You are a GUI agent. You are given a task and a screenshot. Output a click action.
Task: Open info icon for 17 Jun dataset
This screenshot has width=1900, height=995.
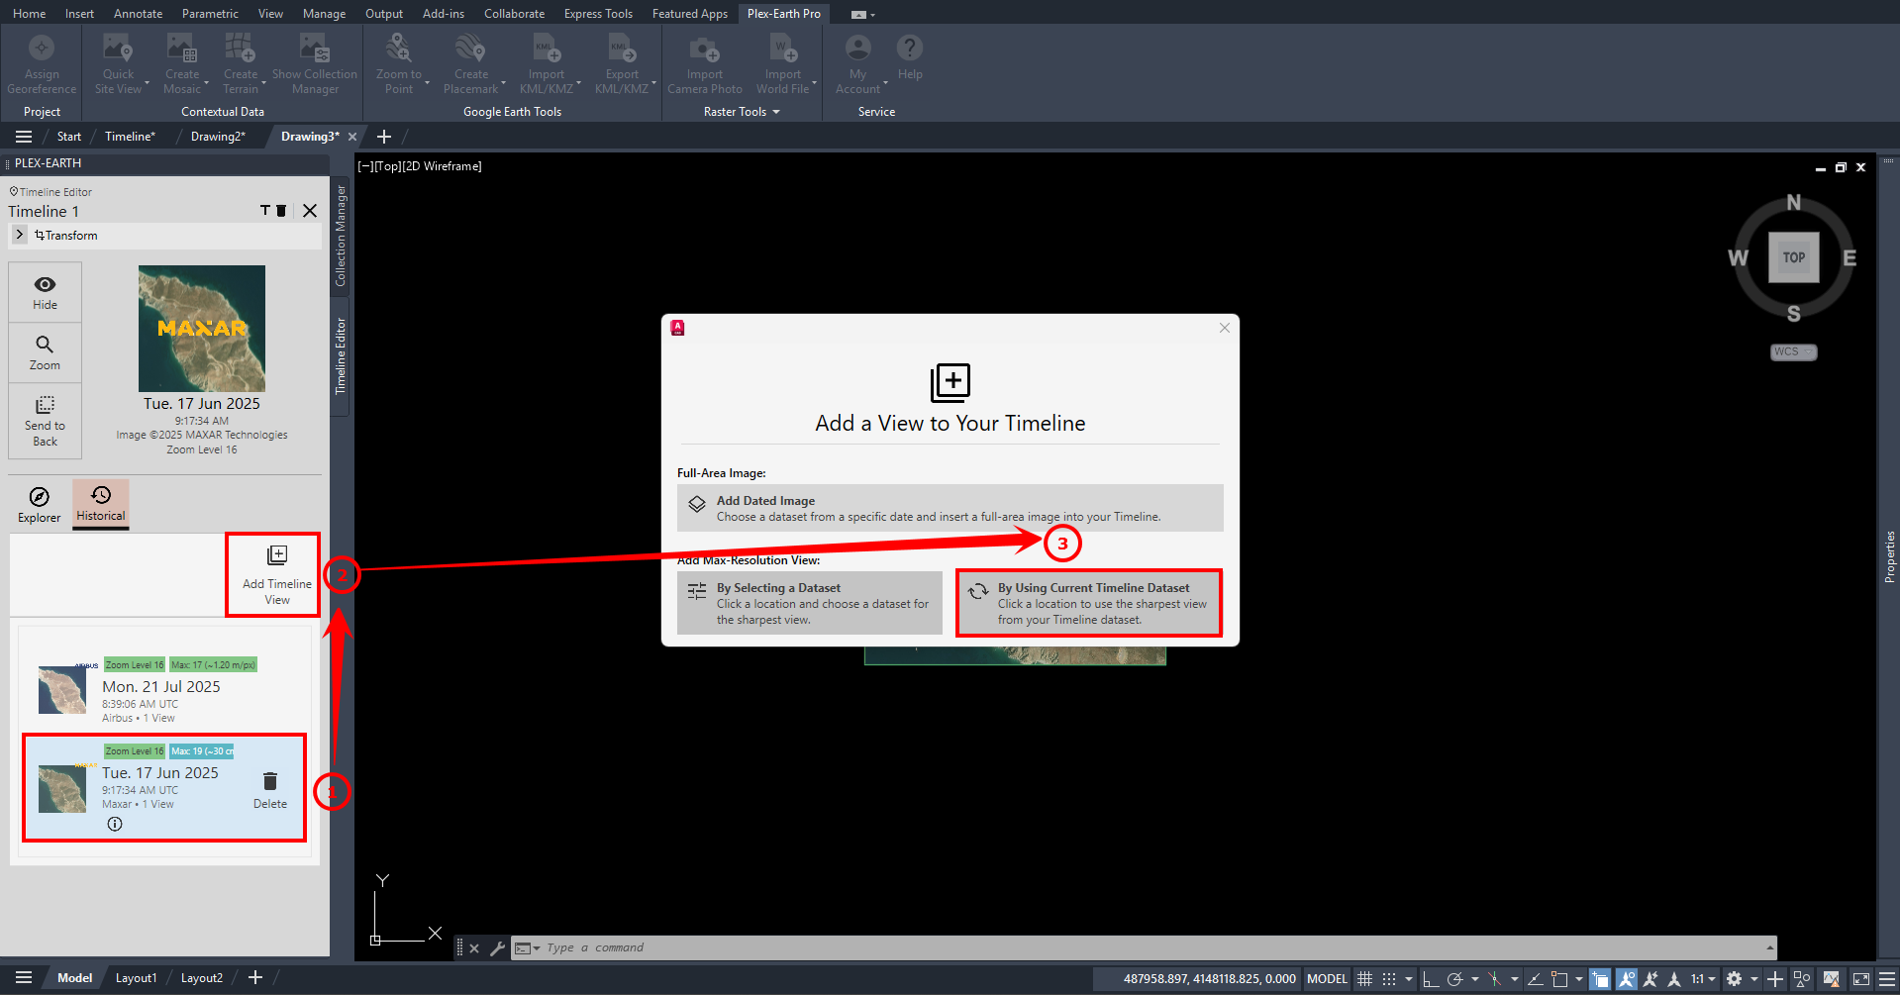(115, 824)
